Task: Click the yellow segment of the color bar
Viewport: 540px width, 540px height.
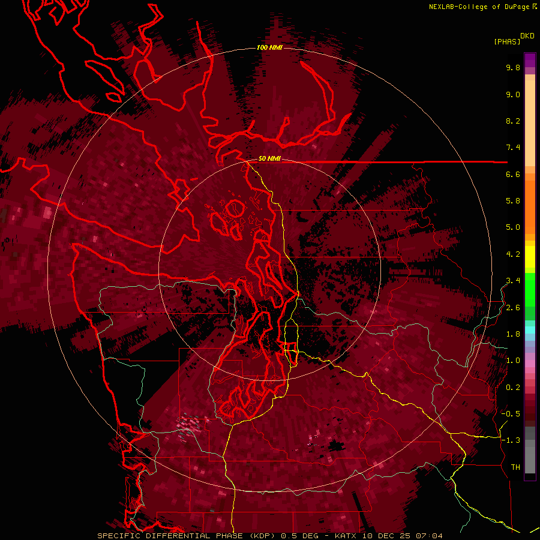Action: pos(530,257)
